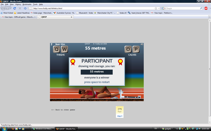Close the 'View topic - Difficult game' tab
The image size is (211, 131).
click(x=35, y=17)
